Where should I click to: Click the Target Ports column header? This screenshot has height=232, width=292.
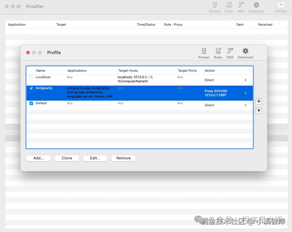coord(187,71)
